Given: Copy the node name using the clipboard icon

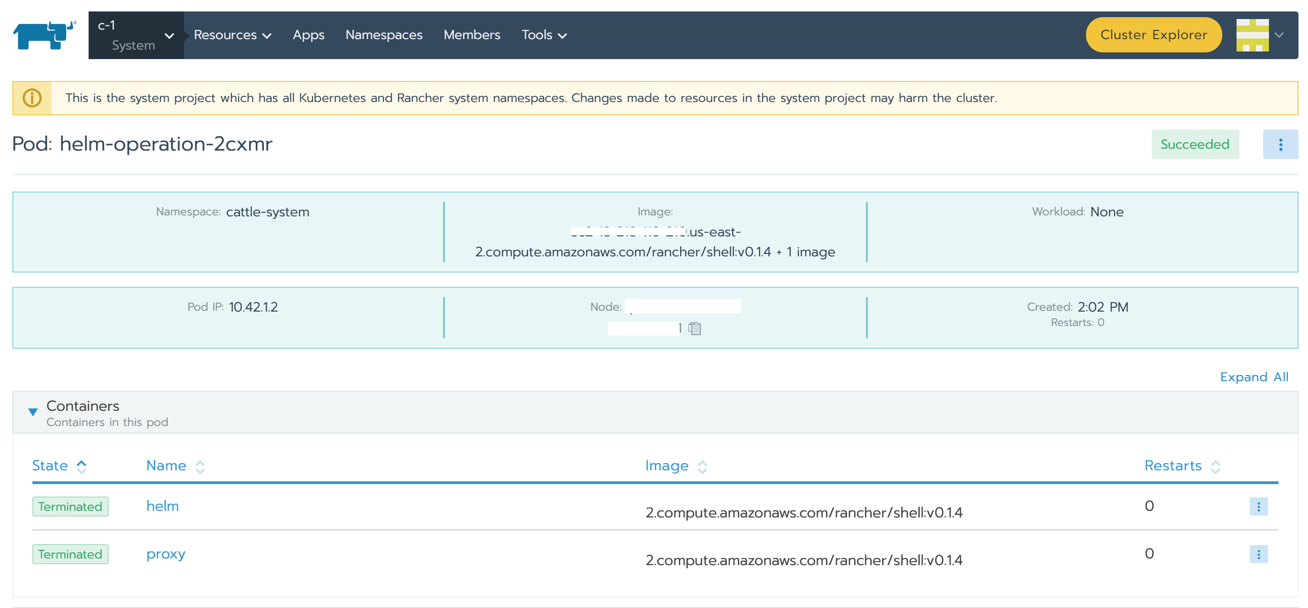Looking at the screenshot, I should (x=695, y=328).
